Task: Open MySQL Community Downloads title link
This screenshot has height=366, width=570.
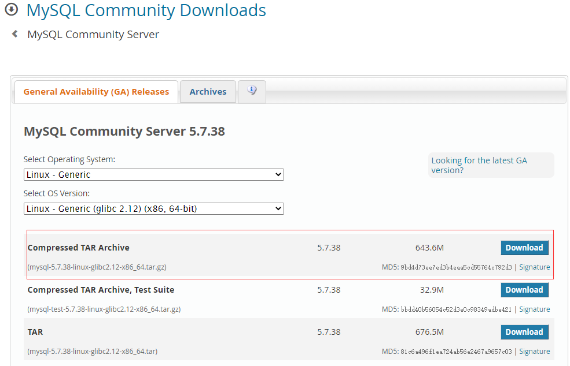Action: click(146, 10)
